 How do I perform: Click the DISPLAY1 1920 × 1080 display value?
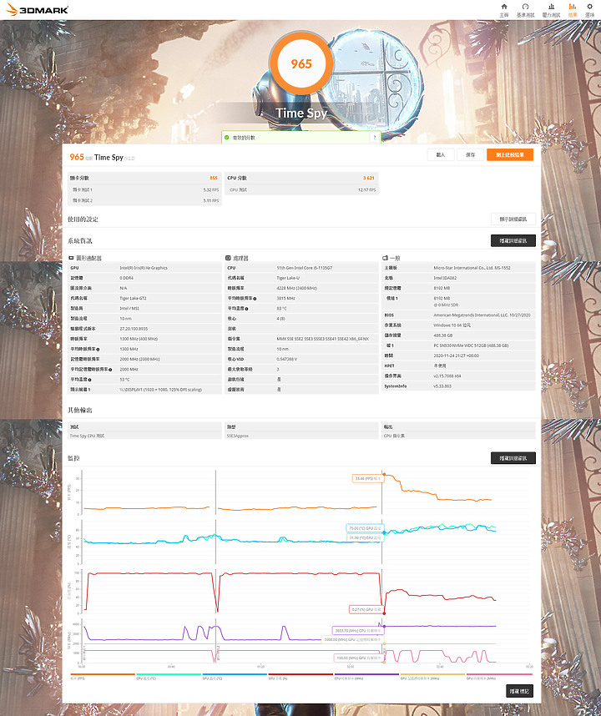161,390
